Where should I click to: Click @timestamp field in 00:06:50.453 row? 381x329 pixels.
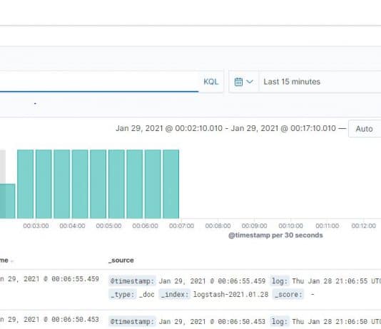[132, 321]
